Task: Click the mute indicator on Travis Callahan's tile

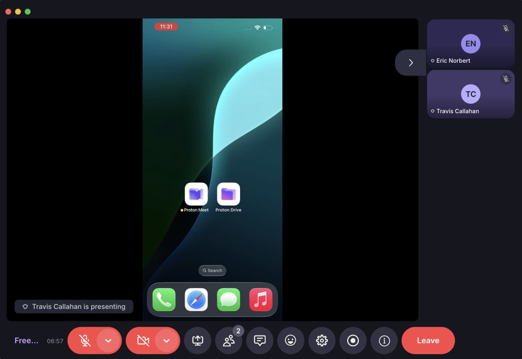Action: click(x=506, y=79)
